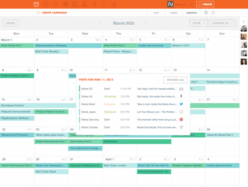Open the help question mark icon
The image size is (248, 187).
pos(205,13)
